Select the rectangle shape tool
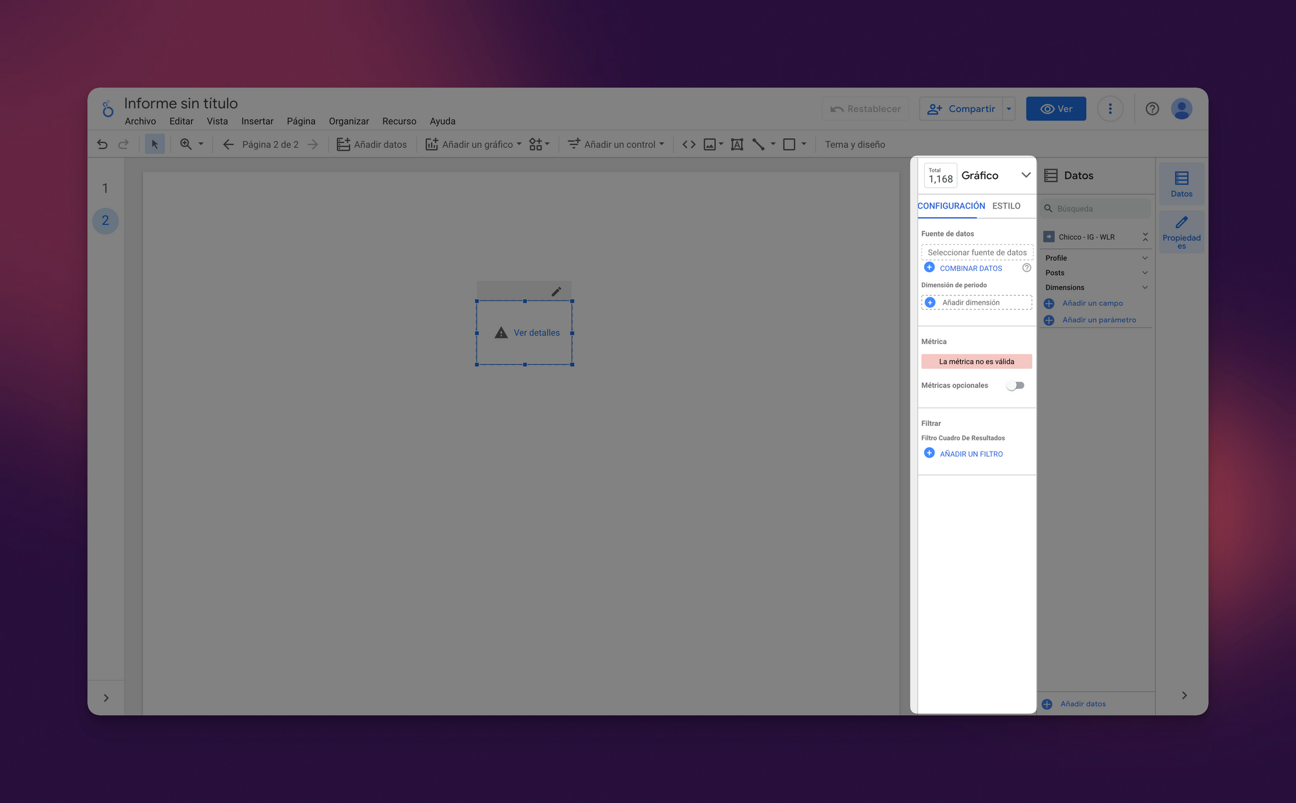 789,145
